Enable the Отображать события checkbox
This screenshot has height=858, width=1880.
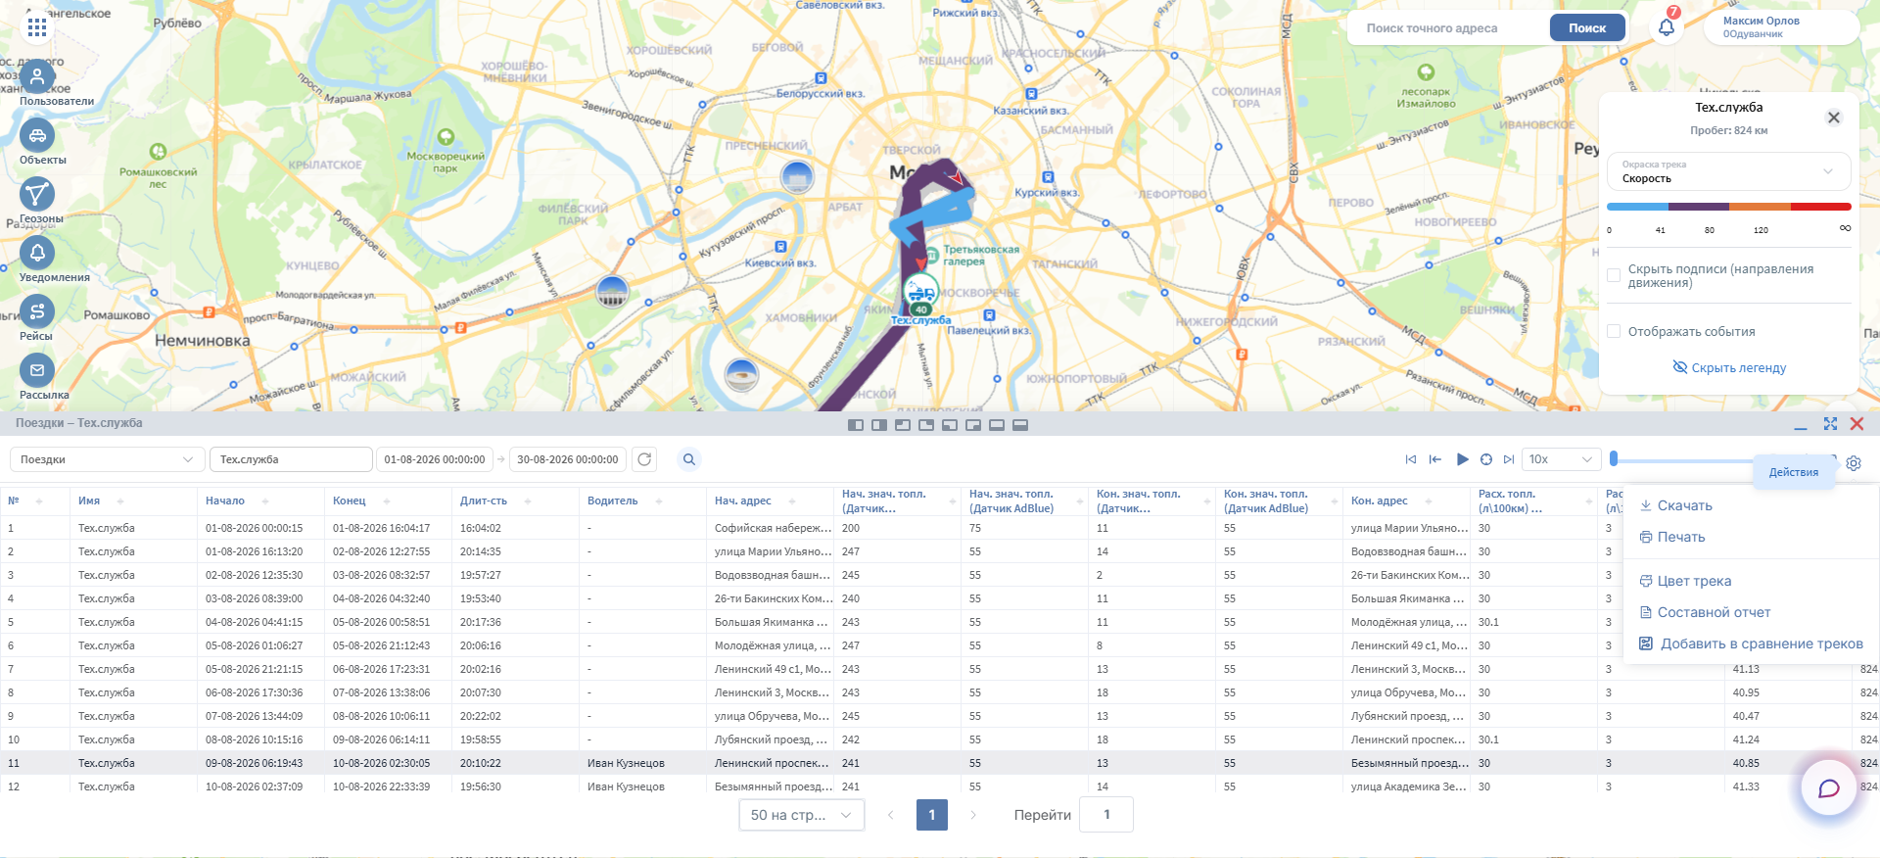pos(1614,331)
